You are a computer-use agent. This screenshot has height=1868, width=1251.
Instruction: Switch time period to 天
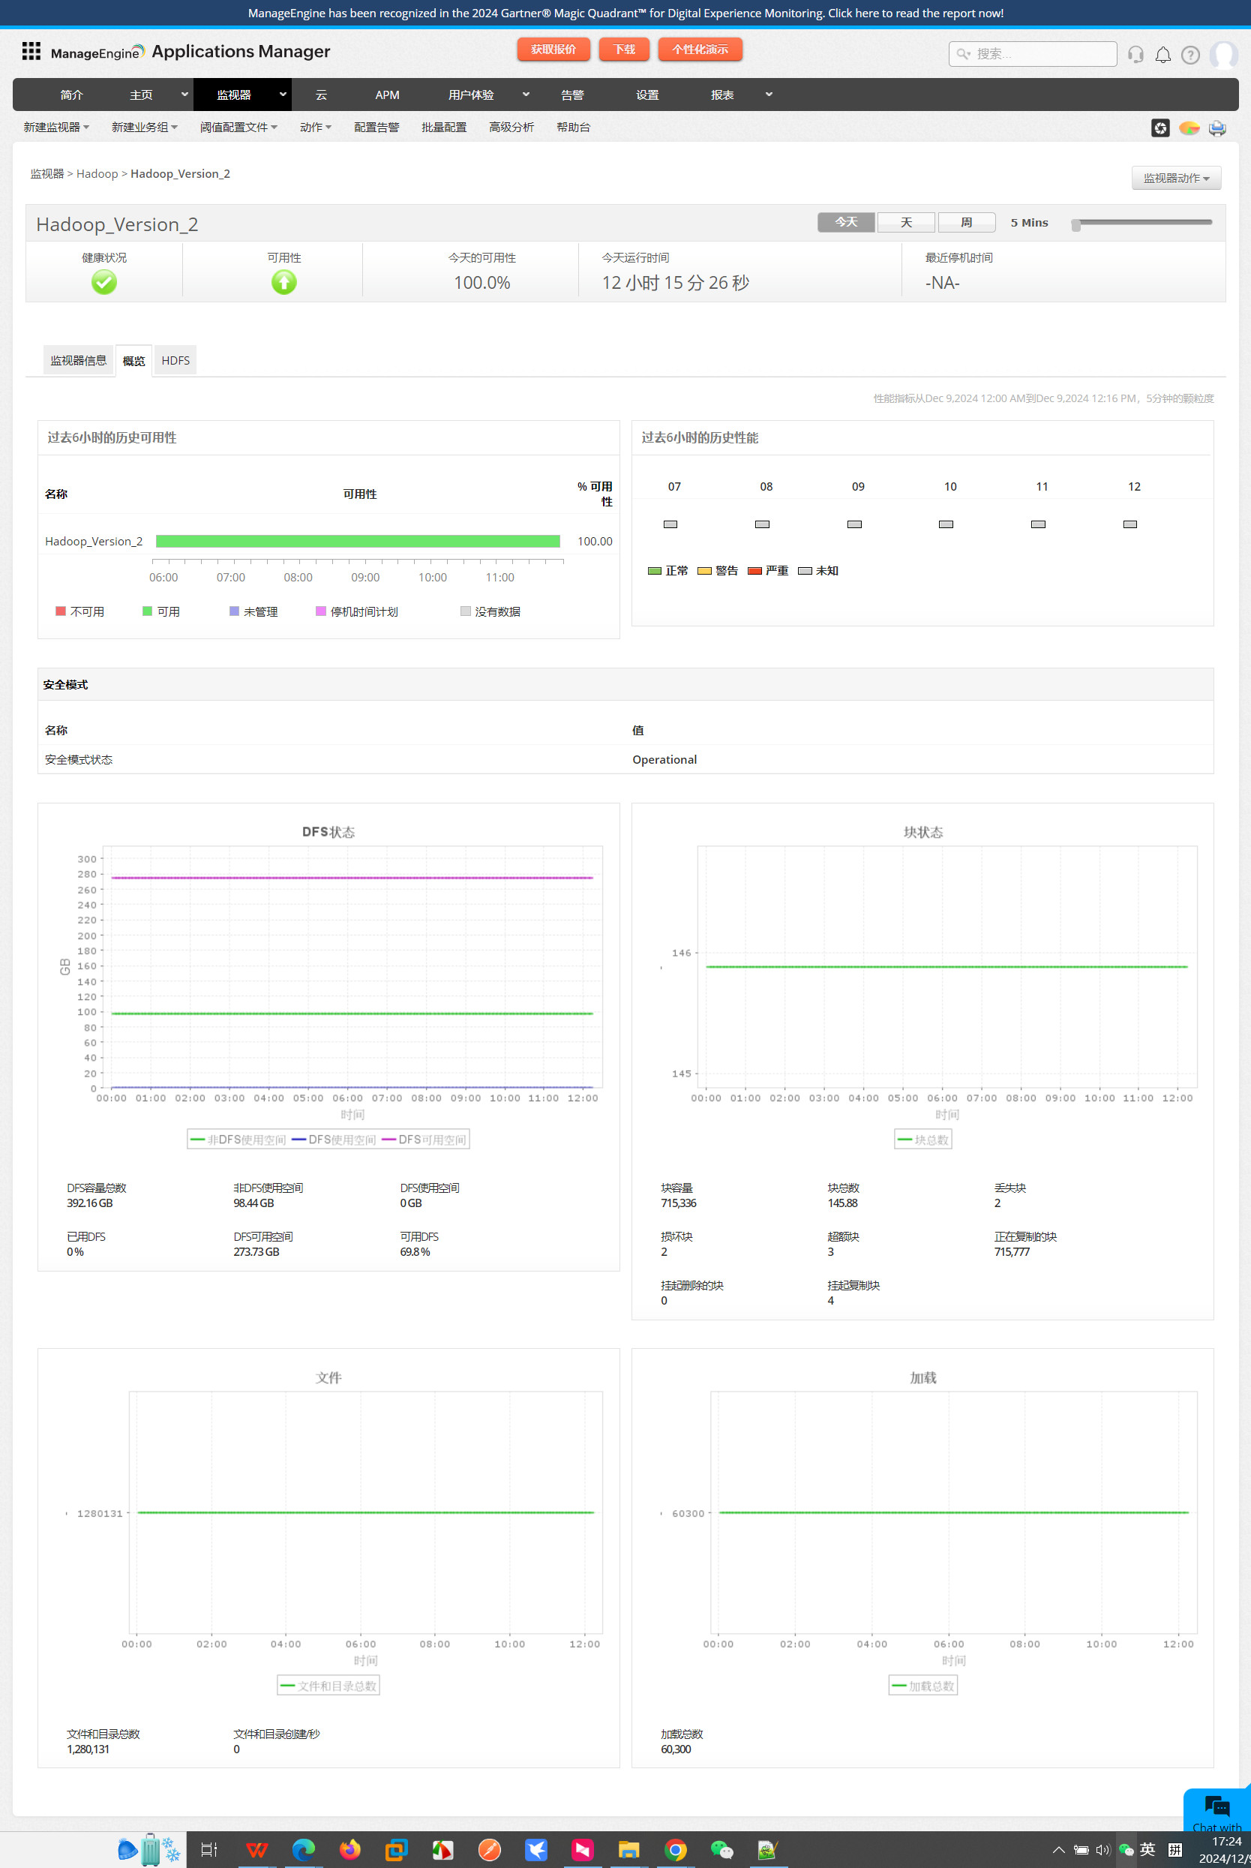(x=905, y=222)
